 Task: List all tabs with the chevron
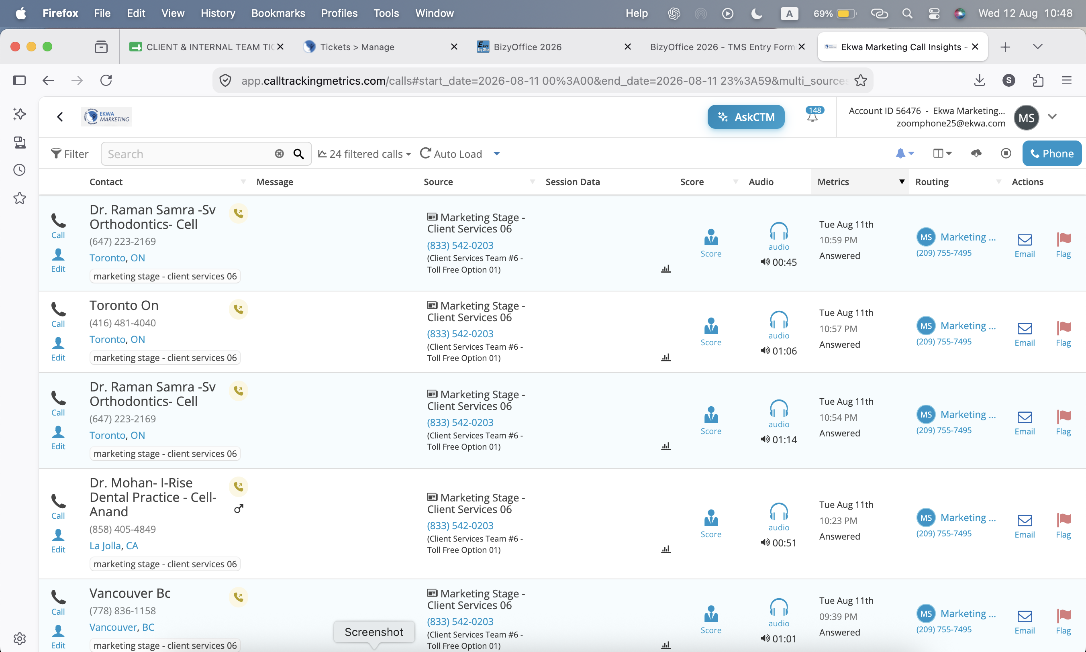pos(1038,47)
